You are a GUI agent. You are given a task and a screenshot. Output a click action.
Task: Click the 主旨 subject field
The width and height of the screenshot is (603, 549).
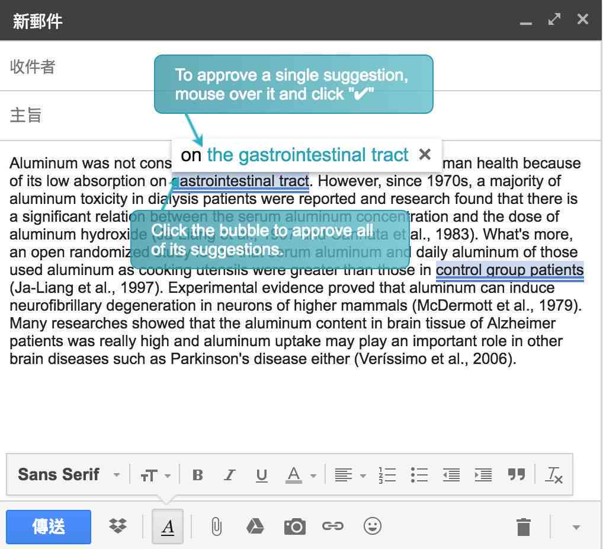[x=300, y=115]
